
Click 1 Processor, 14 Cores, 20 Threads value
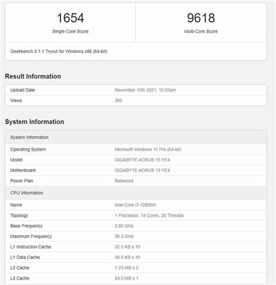[x=149, y=216]
